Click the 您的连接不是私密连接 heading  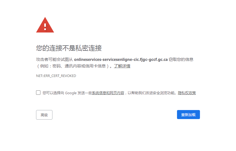coord(69,48)
